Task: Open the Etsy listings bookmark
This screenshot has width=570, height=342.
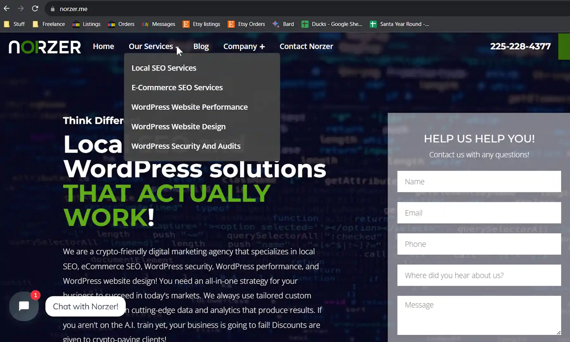Action: pyautogui.click(x=201, y=24)
